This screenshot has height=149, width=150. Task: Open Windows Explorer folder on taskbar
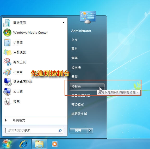[x=39, y=144]
